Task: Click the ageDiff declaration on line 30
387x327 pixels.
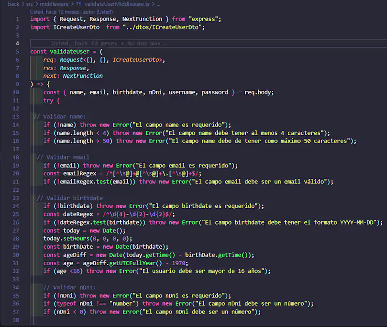Action: 74,255
